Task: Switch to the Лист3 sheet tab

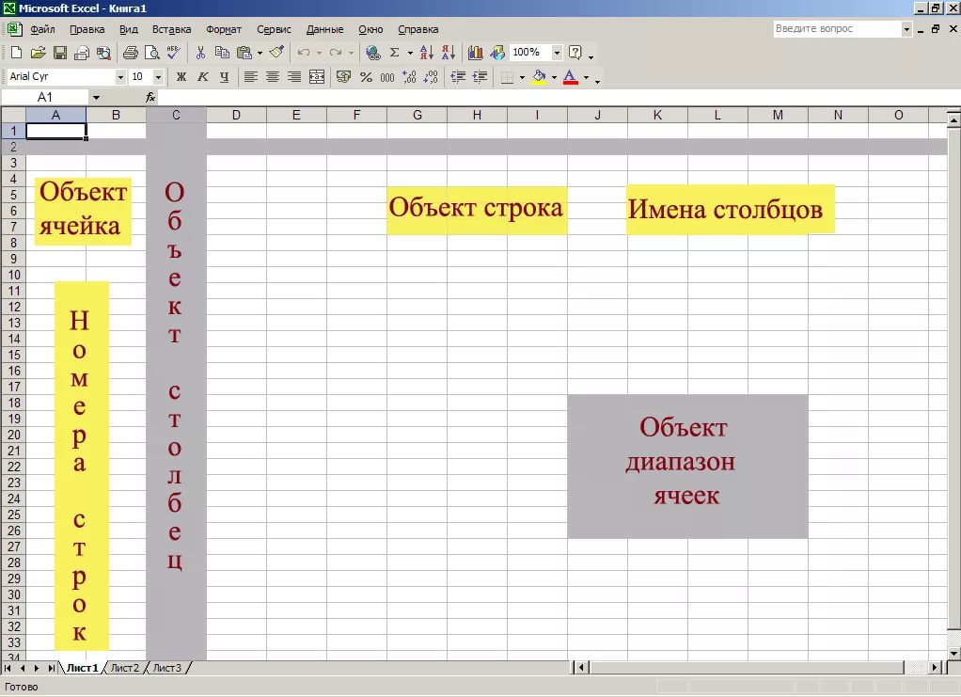Action: (166, 668)
